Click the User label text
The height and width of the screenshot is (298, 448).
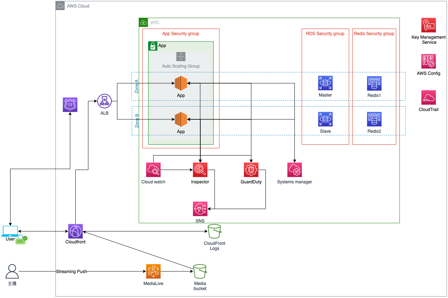[10, 239]
